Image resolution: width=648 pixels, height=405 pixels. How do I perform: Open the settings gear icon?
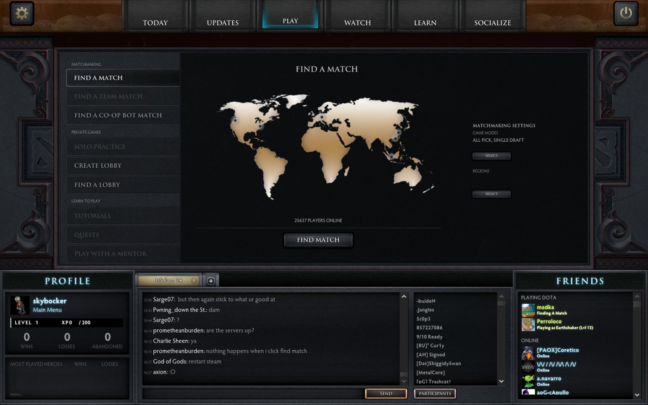pyautogui.click(x=21, y=13)
